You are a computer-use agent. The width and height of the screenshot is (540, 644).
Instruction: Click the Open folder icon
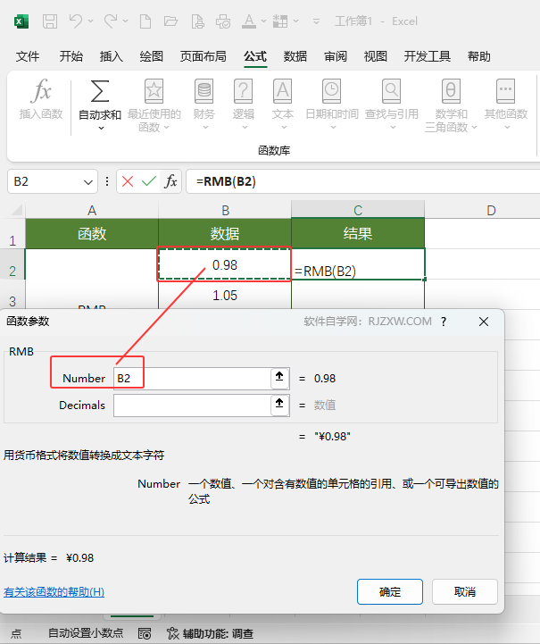point(170,21)
